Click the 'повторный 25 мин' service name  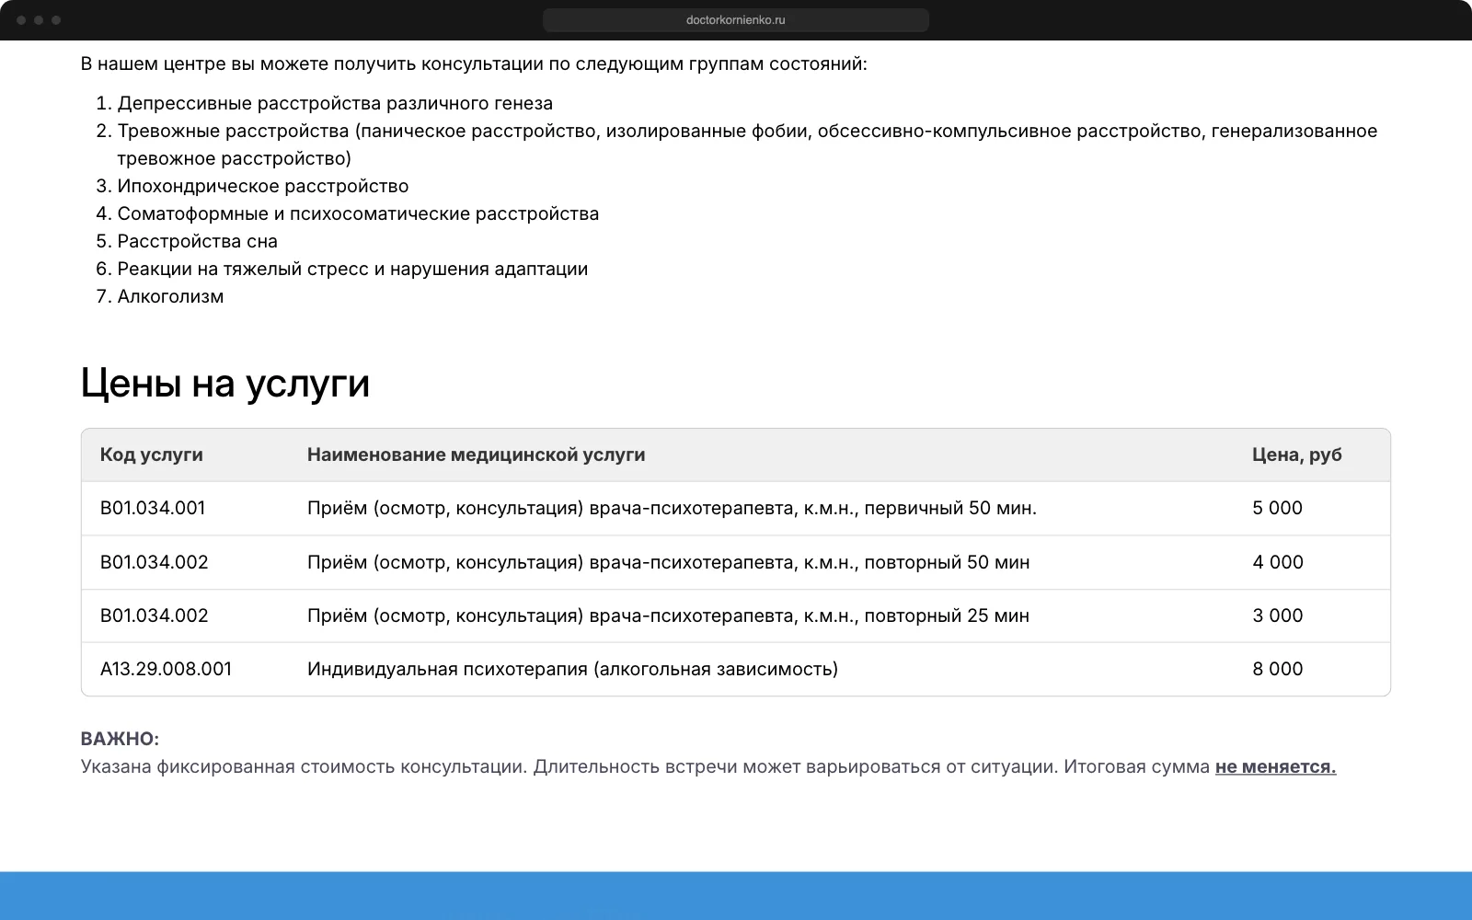[x=669, y=615]
